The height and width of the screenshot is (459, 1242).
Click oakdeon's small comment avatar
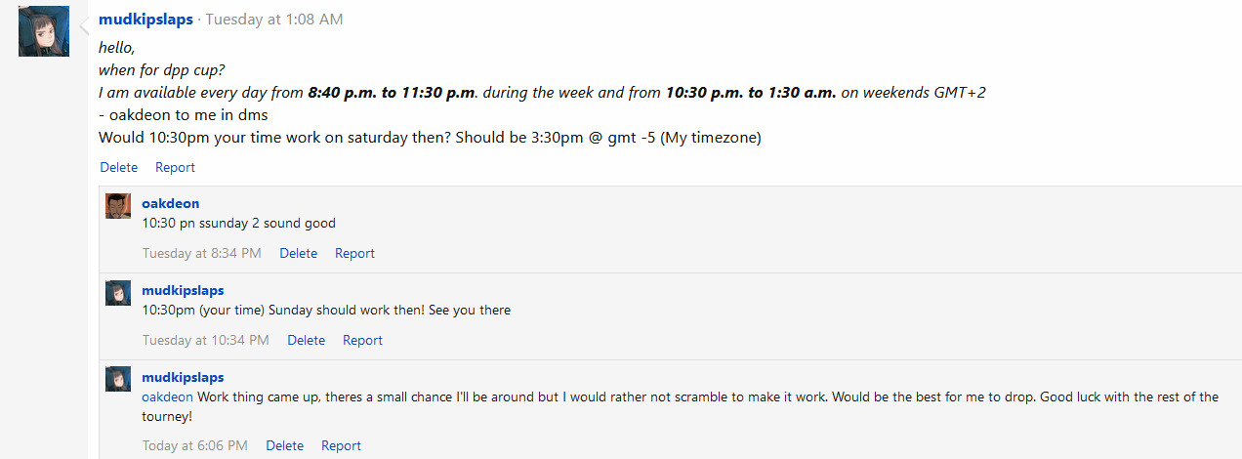point(118,205)
